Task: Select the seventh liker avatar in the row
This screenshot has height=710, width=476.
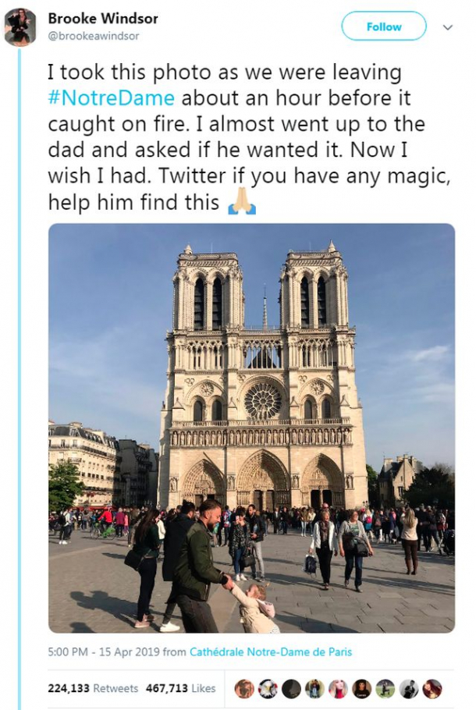Action: coord(385,688)
